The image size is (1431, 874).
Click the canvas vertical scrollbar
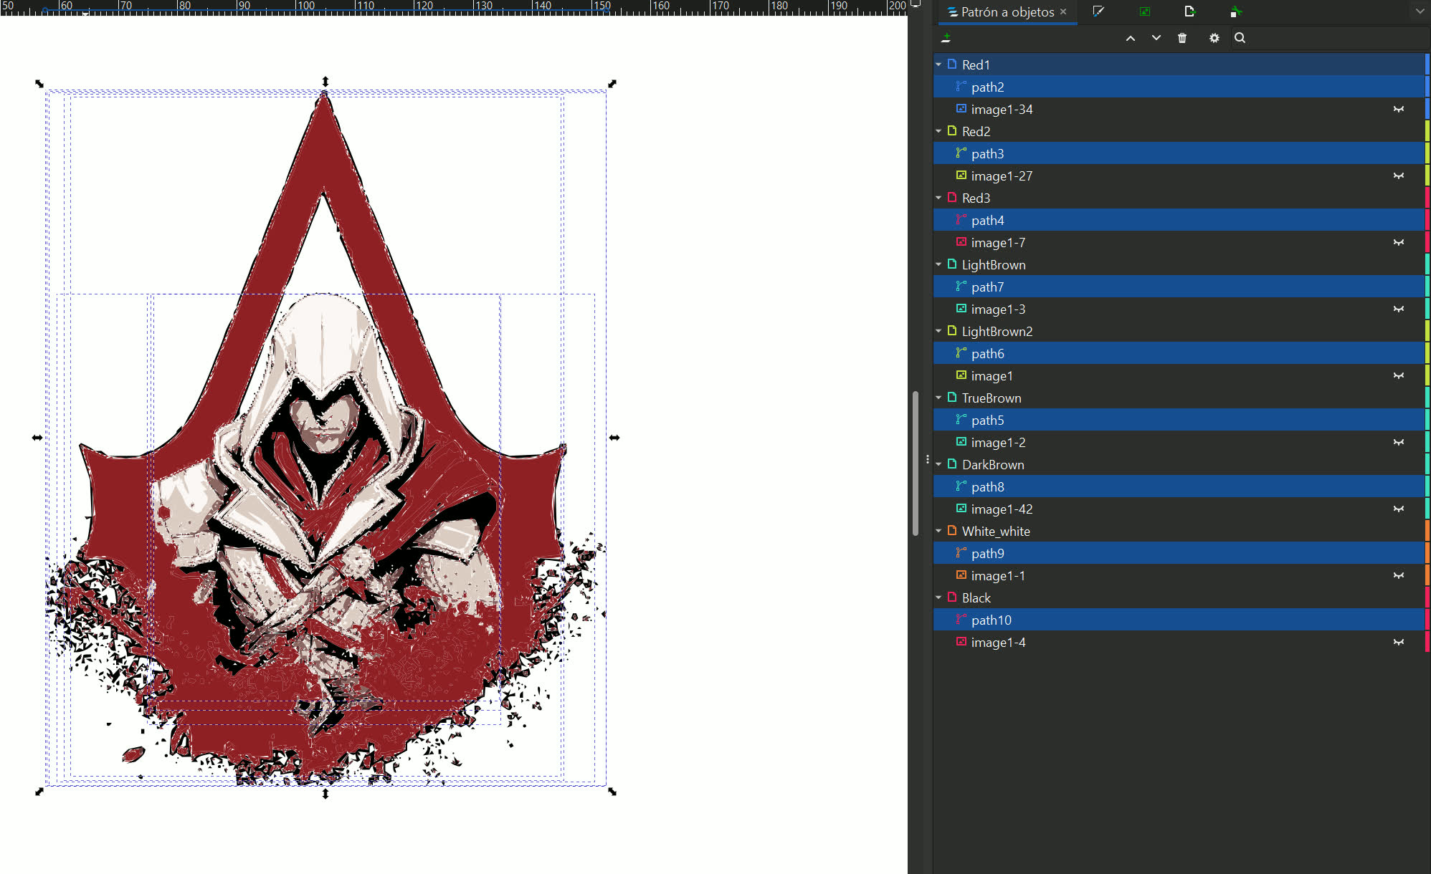tap(916, 463)
